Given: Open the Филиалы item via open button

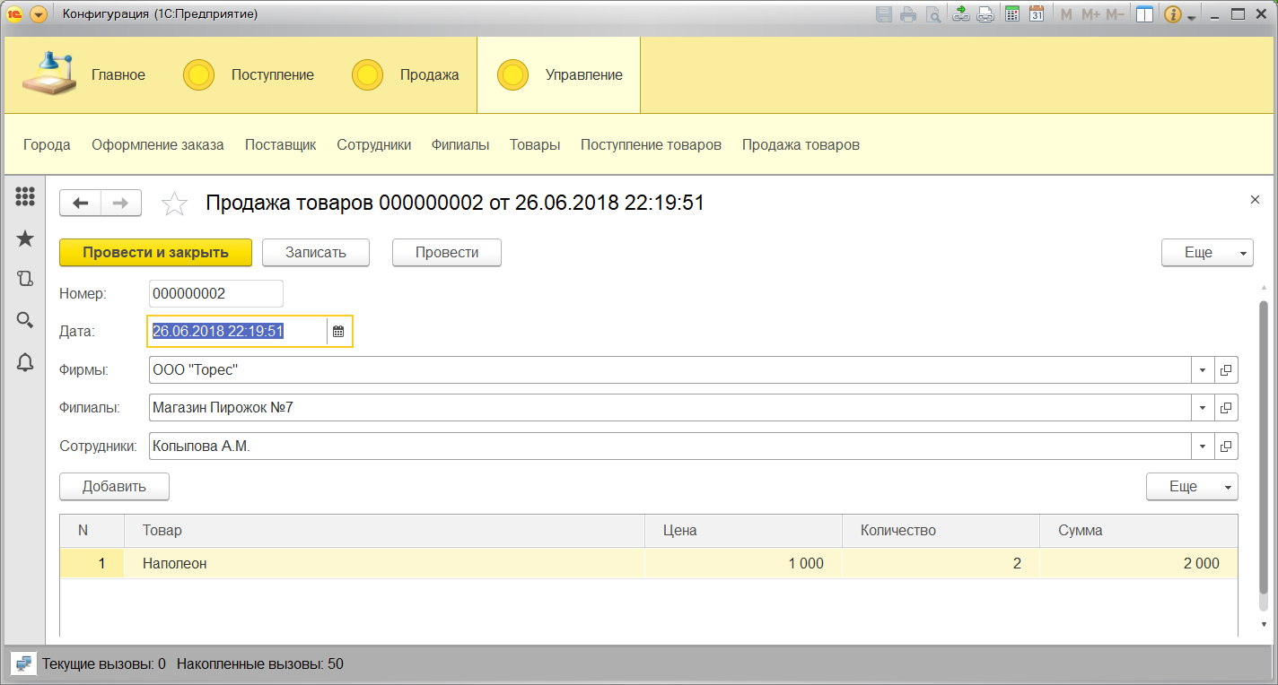Looking at the screenshot, I should [x=1226, y=408].
